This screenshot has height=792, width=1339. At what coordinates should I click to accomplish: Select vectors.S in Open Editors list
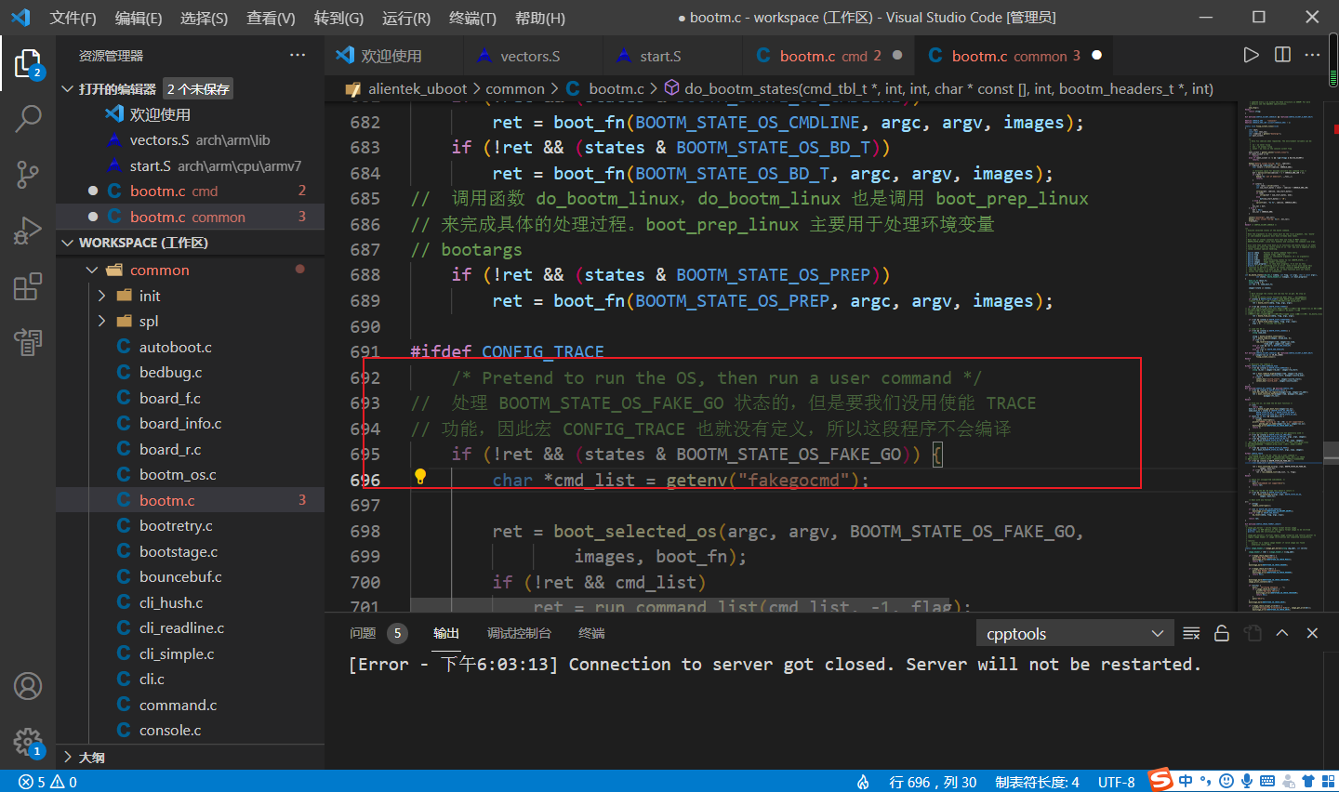coord(190,140)
